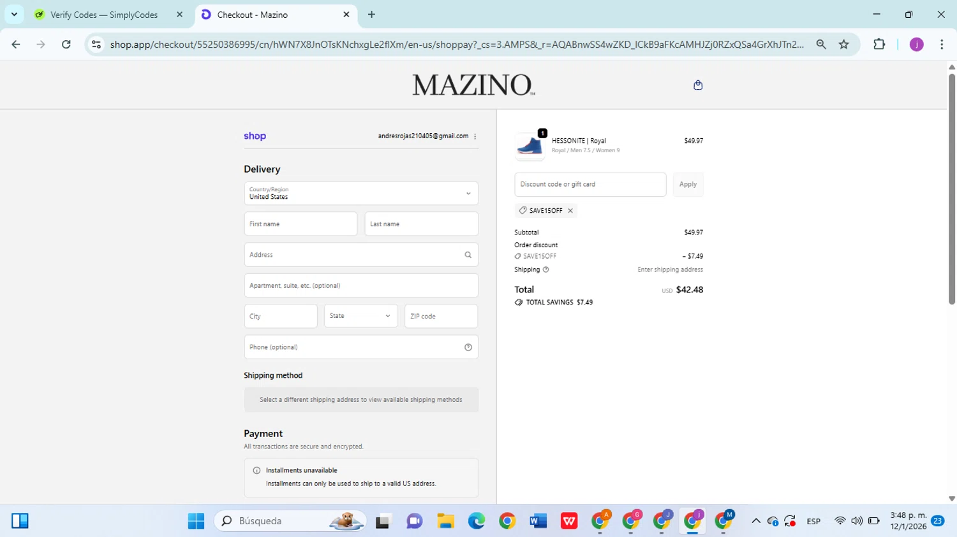This screenshot has height=537, width=957.
Task: Close the Verify Codes SimplyCodes tab
Action: pos(179,14)
